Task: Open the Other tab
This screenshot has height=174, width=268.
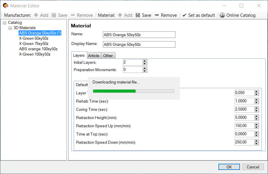Action: point(108,56)
